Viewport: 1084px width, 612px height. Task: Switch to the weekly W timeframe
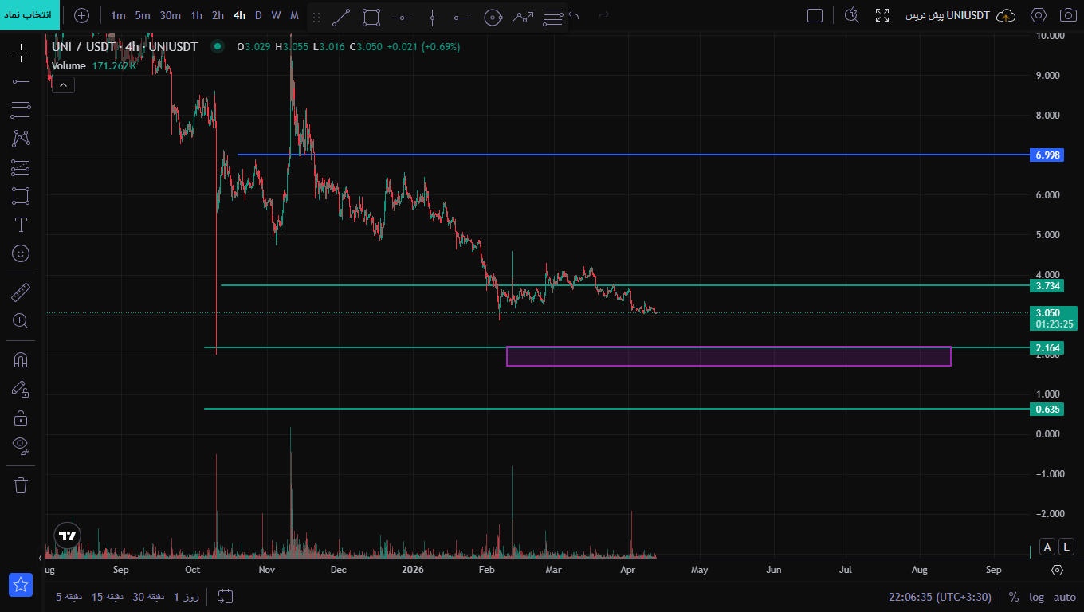click(x=276, y=15)
